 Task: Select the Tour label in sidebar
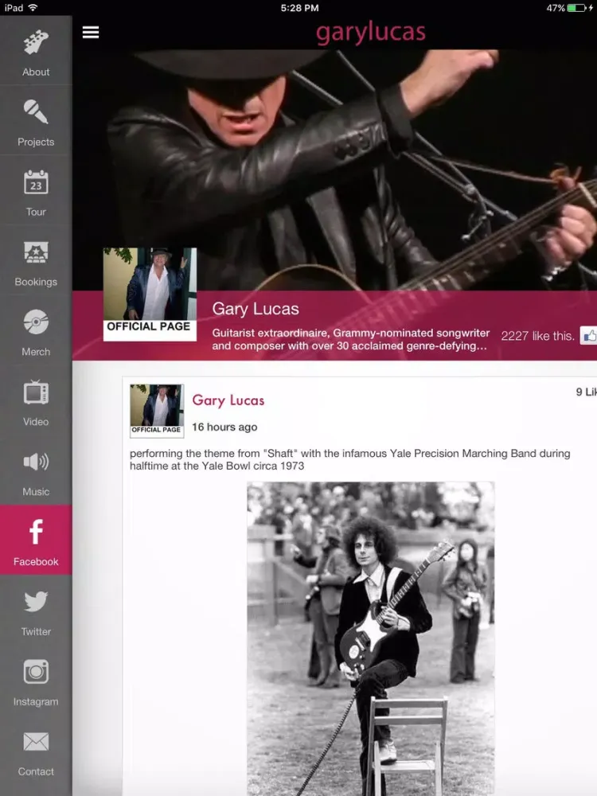pos(36,212)
